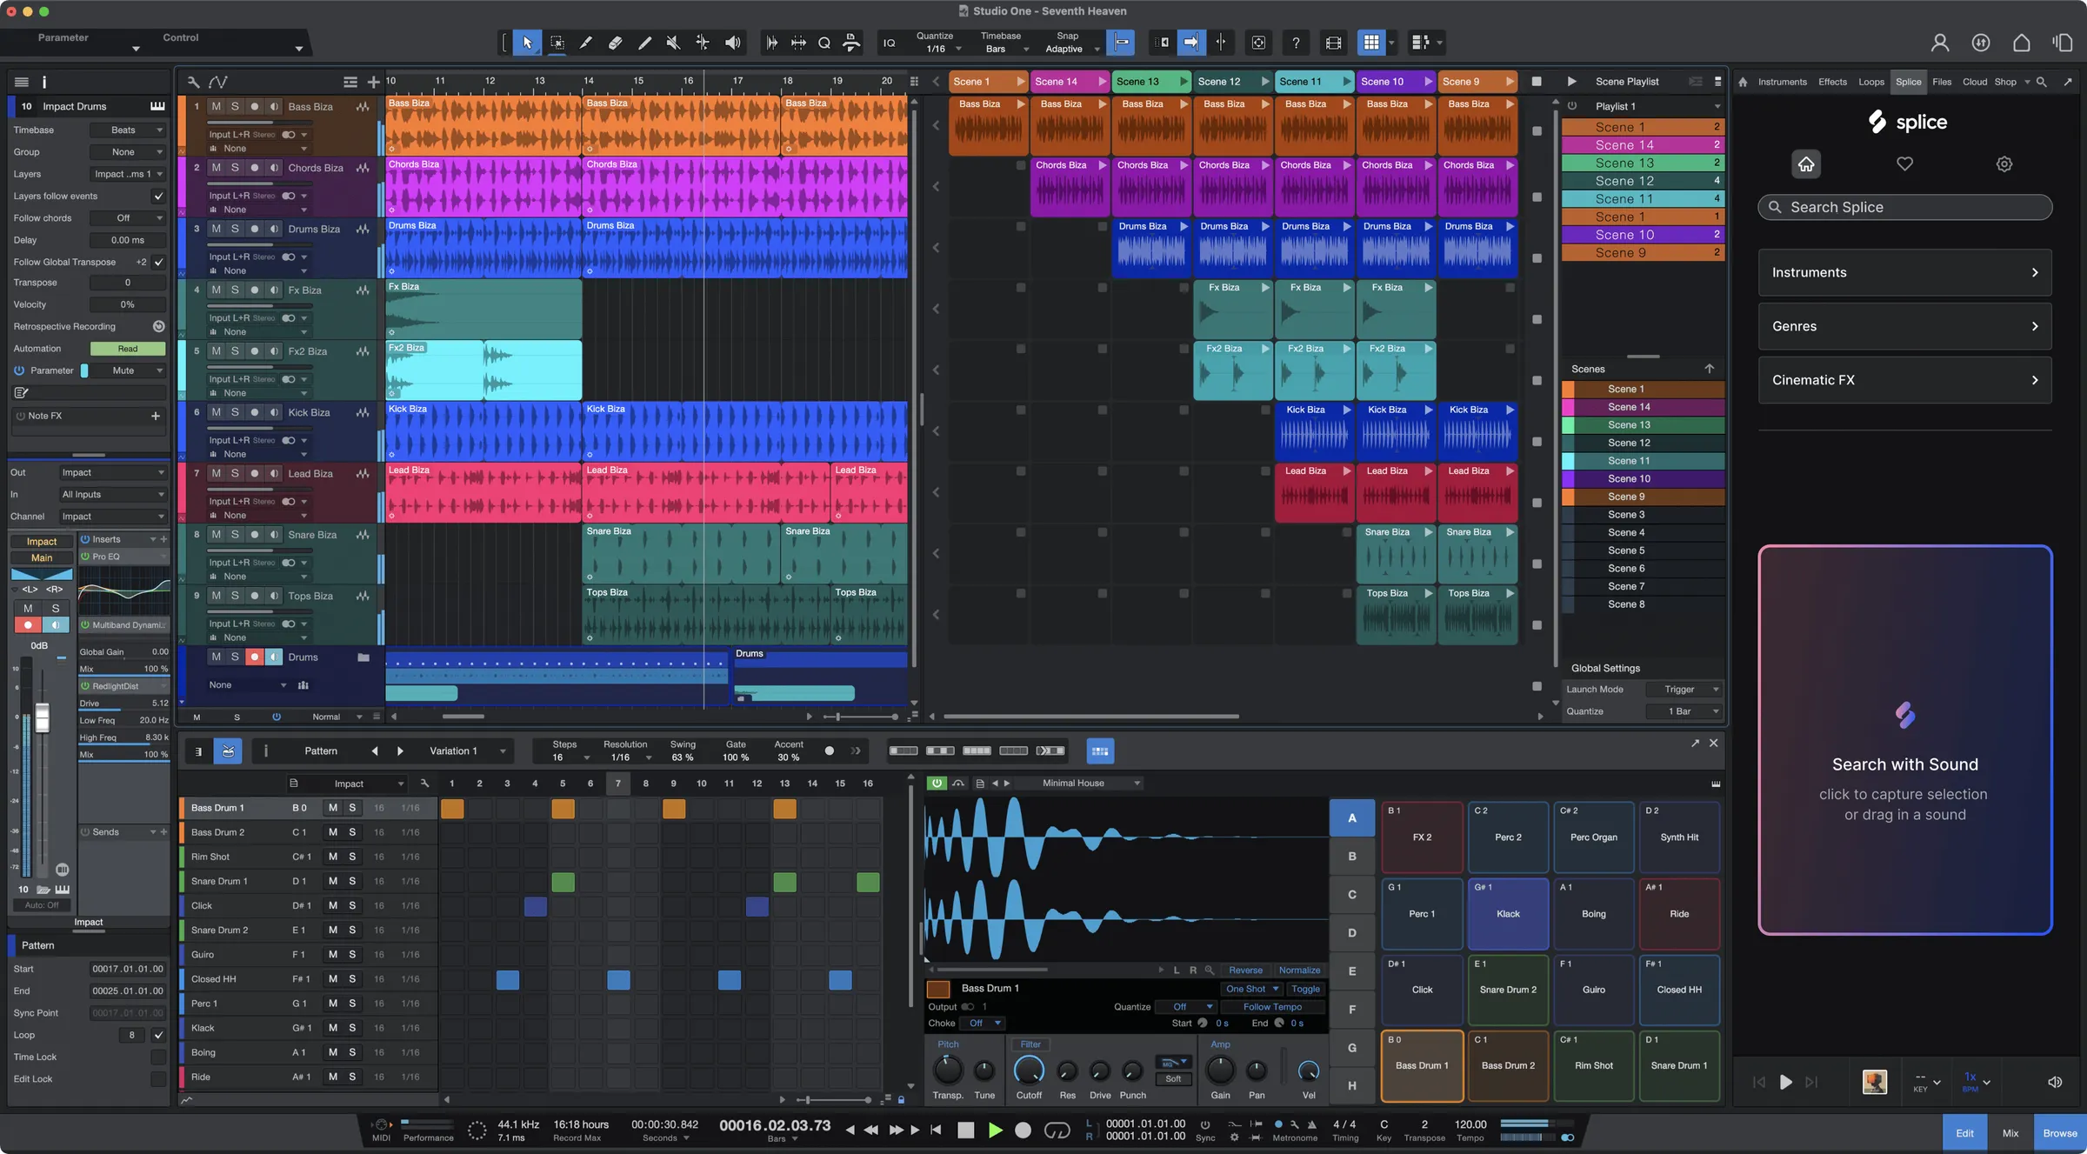Screen dimensions: 2087x1154
Task: Select the Arrow tool in the toolbar
Action: click(526, 43)
